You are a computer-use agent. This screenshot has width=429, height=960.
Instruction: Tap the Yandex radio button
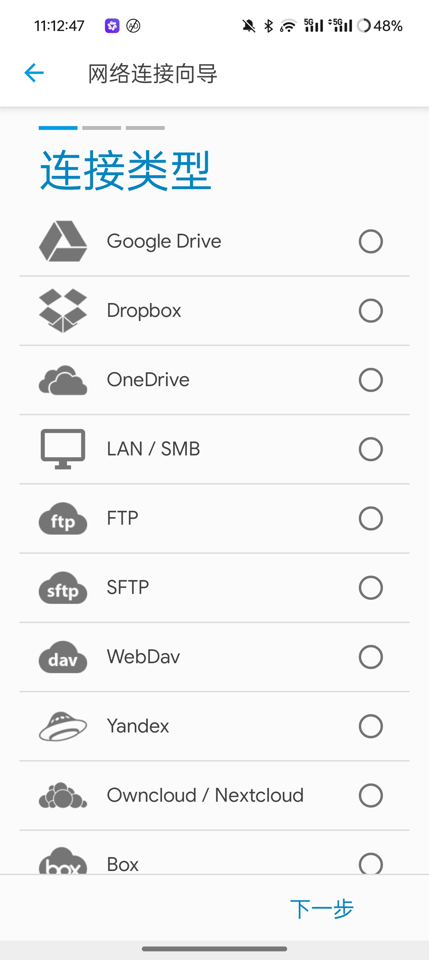[x=371, y=726]
